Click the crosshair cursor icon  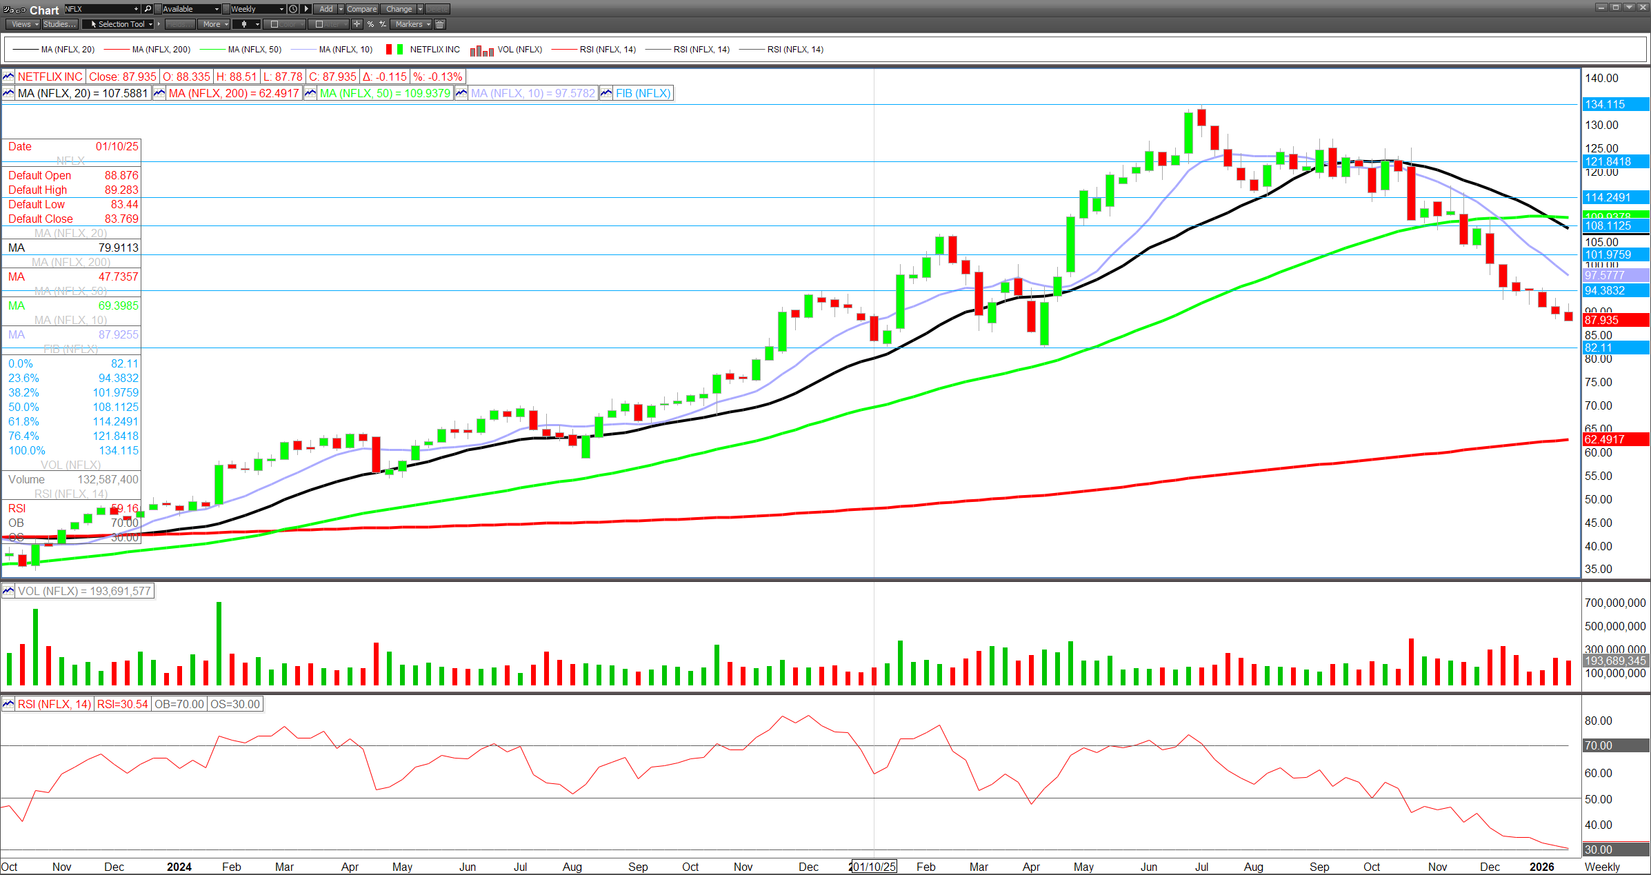[357, 24]
